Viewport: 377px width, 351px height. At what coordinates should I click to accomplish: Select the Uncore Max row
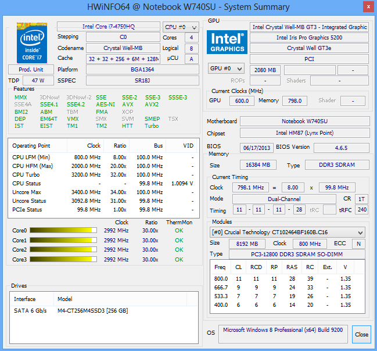(103, 192)
